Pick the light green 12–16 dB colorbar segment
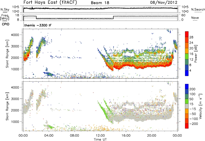This screenshot has height=141, width=205. 187,57
